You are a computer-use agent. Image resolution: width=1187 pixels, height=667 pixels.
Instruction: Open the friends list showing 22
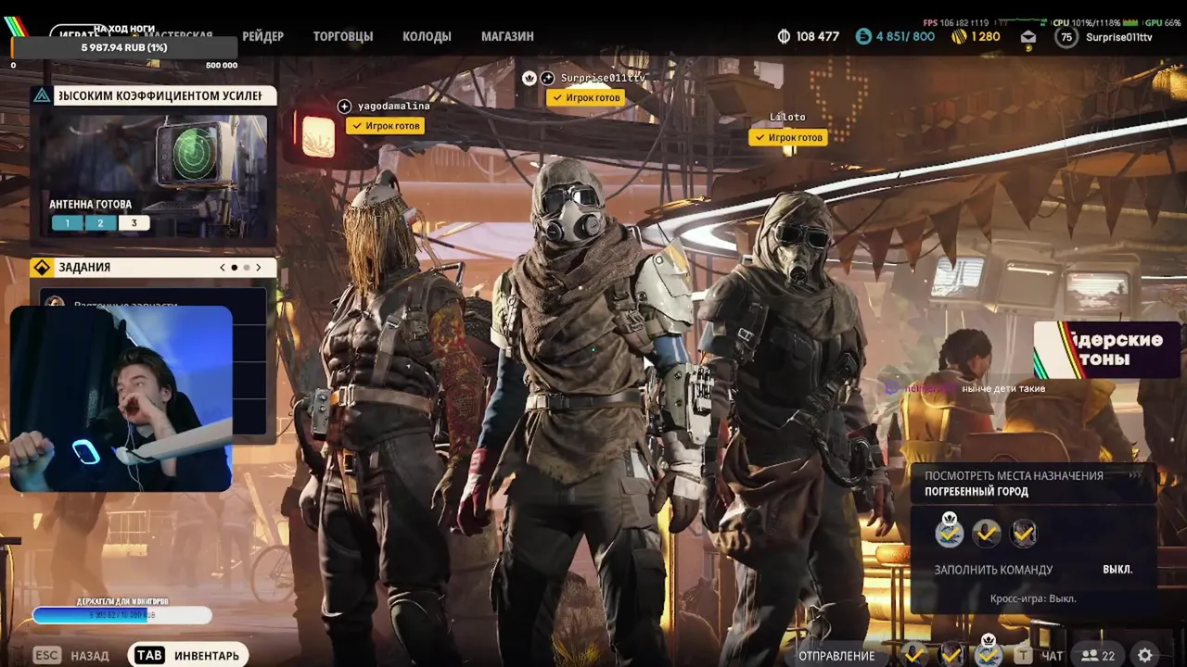(x=1099, y=655)
